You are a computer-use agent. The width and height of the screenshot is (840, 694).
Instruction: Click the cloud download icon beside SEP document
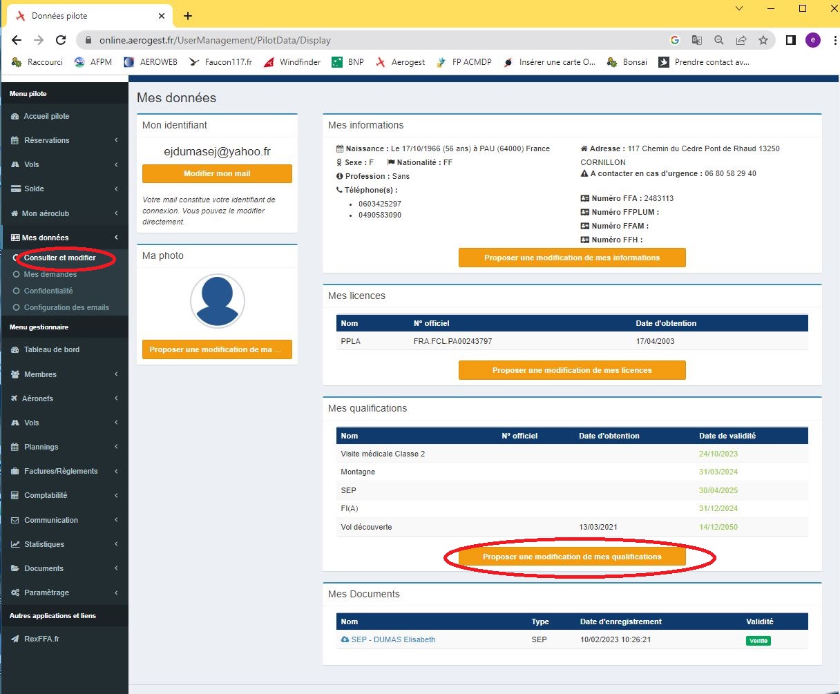(345, 639)
